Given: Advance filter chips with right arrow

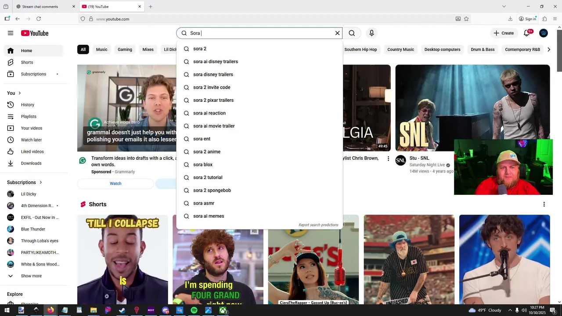Looking at the screenshot, I should tap(548, 50).
